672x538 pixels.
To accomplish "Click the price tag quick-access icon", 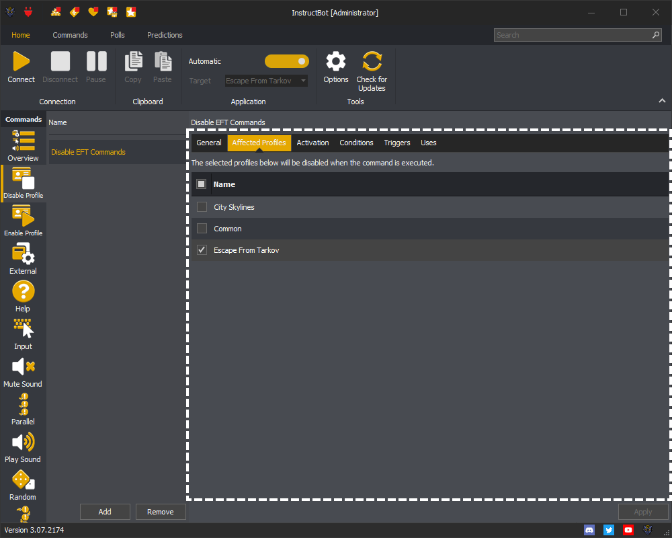I will click(75, 12).
